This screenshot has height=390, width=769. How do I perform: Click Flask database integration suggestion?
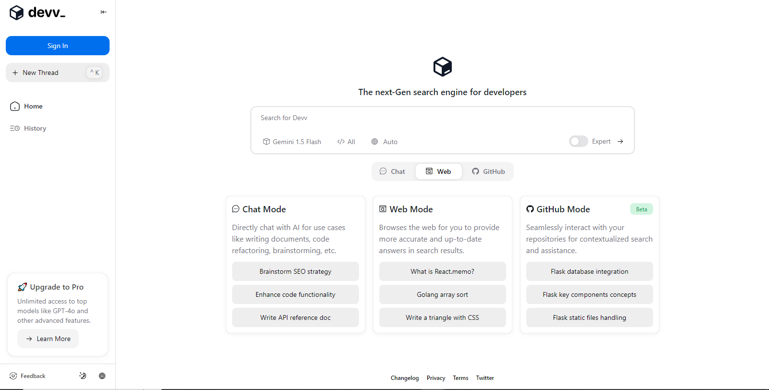(x=590, y=271)
